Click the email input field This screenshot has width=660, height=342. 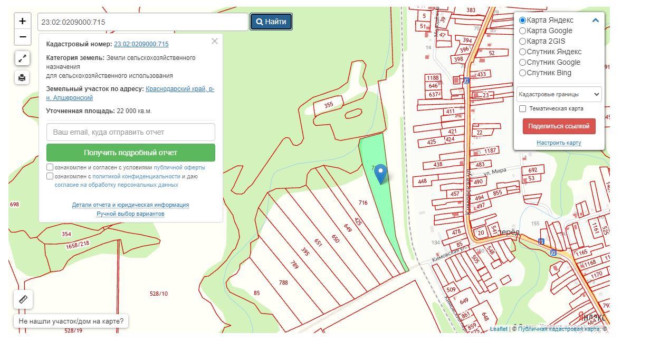coord(130,132)
